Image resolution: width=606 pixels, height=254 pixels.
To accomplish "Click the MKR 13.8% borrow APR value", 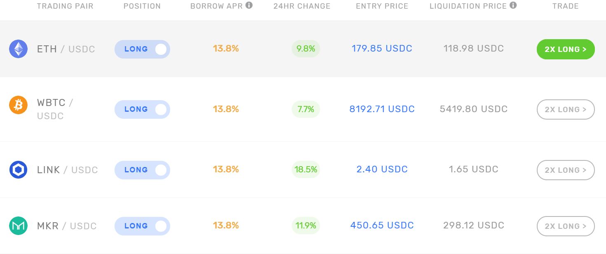I will (x=226, y=226).
